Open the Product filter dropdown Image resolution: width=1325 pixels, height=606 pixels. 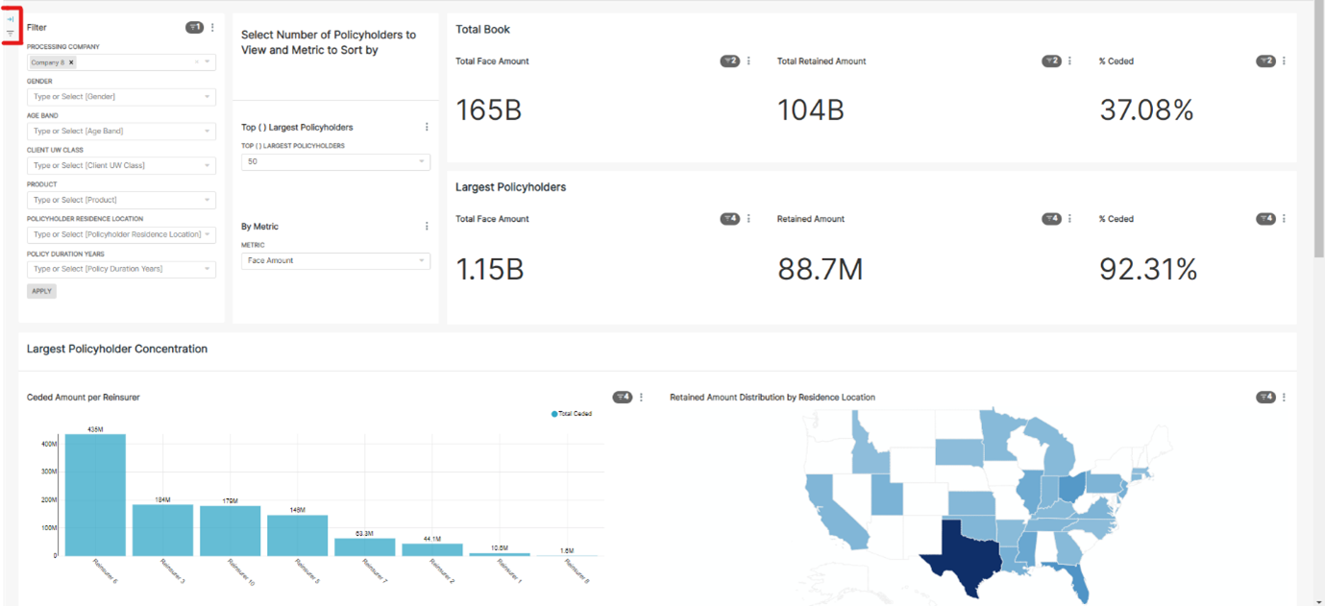pyautogui.click(x=121, y=201)
